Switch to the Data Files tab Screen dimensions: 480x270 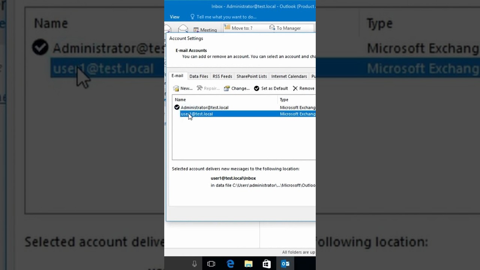coord(199,76)
